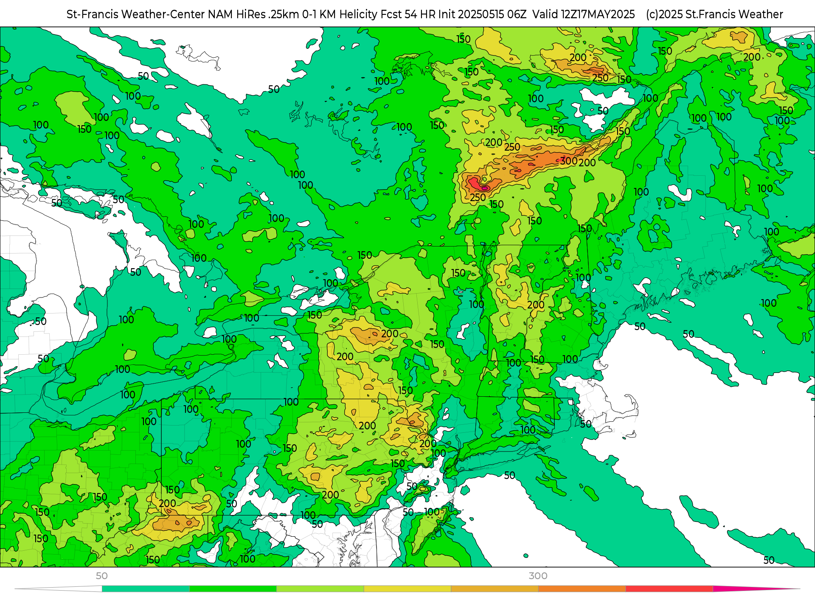
Task: Click the yellow segment of the color bar
Action: click(x=407, y=588)
